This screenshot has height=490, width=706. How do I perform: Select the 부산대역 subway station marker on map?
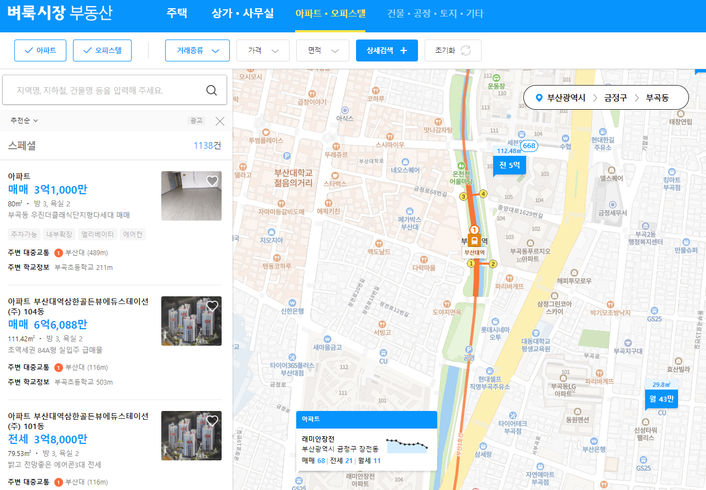click(474, 239)
